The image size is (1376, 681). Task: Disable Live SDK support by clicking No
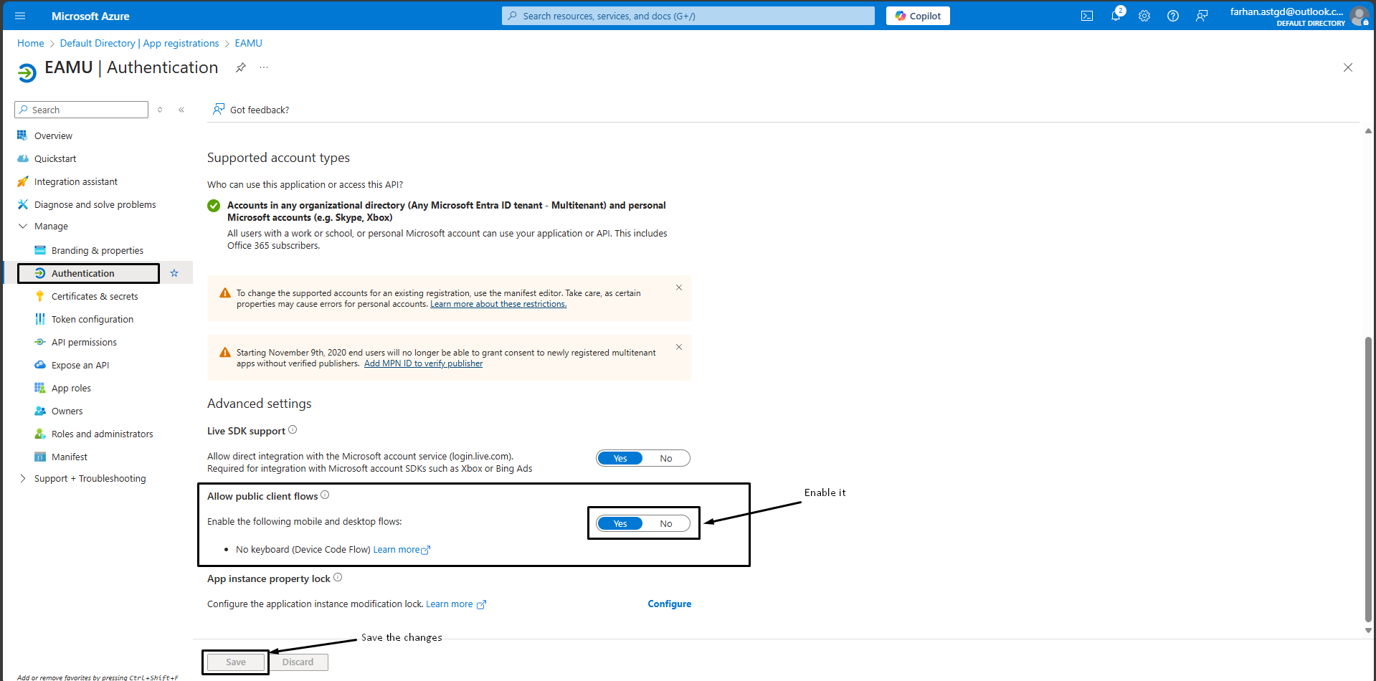coord(665,458)
